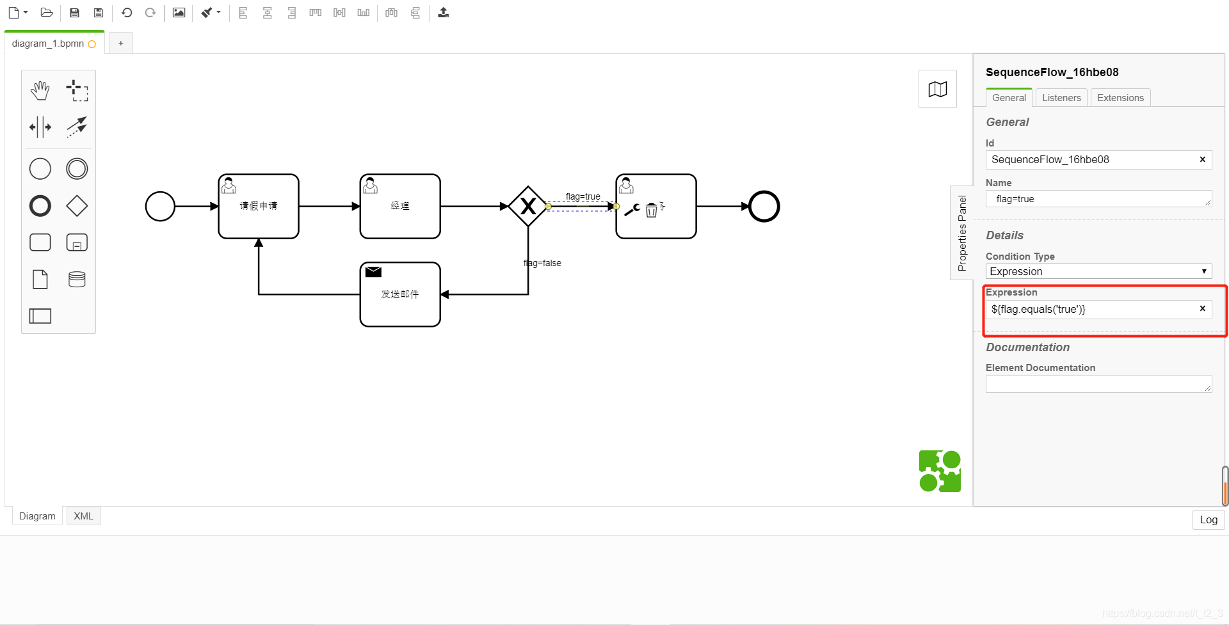The width and height of the screenshot is (1229, 625).
Task: Redo the last undone action
Action: (x=150, y=13)
